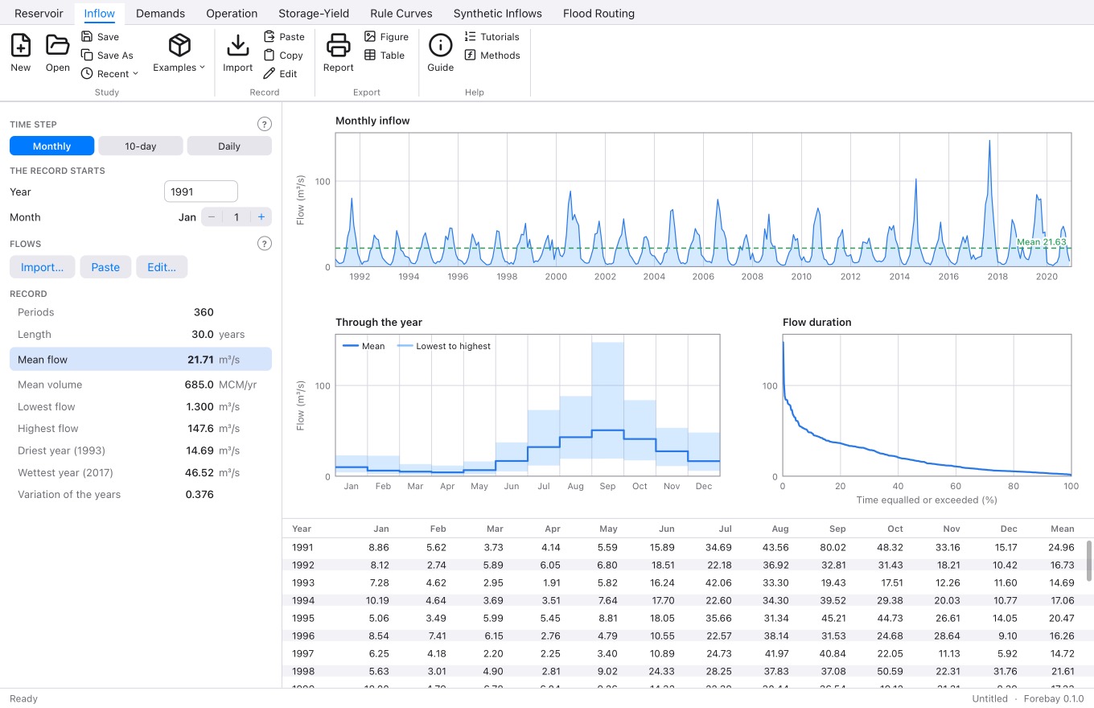Screen dimensions: 1094x708
Task: Select the Daily time step
Action: (x=229, y=146)
